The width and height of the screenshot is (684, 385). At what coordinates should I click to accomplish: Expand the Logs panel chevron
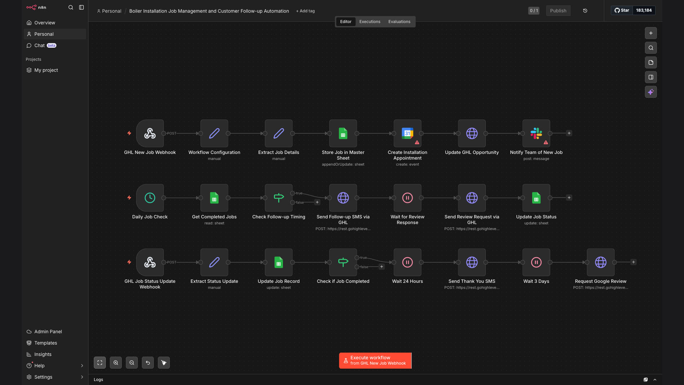click(x=655, y=380)
